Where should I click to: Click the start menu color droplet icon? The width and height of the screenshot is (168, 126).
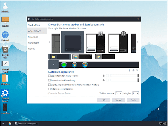coord(104,76)
